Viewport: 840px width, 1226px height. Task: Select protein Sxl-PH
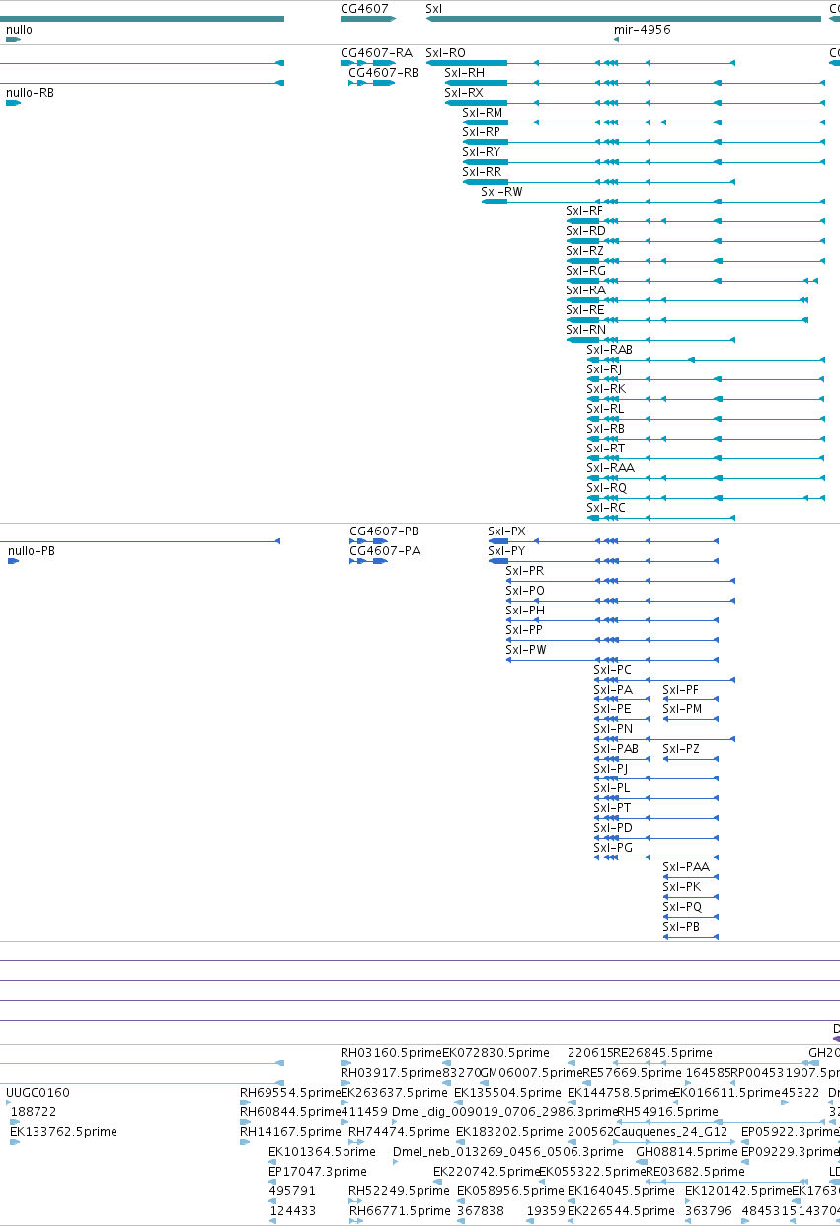pos(524,611)
